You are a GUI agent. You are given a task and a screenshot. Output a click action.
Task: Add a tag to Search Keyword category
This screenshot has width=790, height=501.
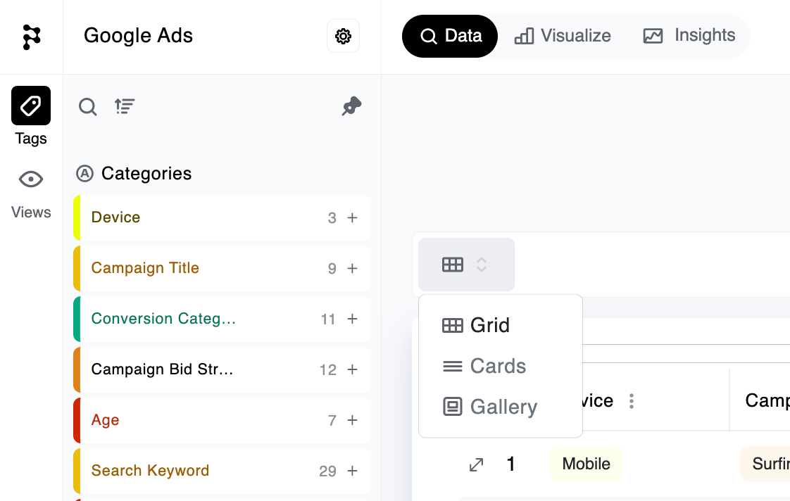click(x=352, y=471)
